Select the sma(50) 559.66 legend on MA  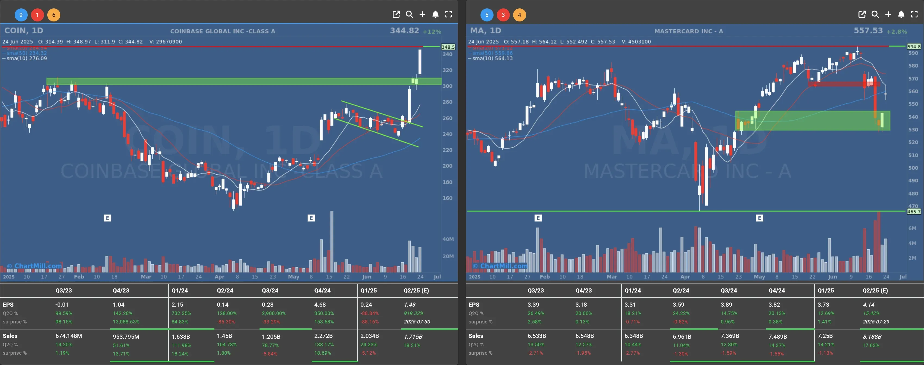coord(490,53)
